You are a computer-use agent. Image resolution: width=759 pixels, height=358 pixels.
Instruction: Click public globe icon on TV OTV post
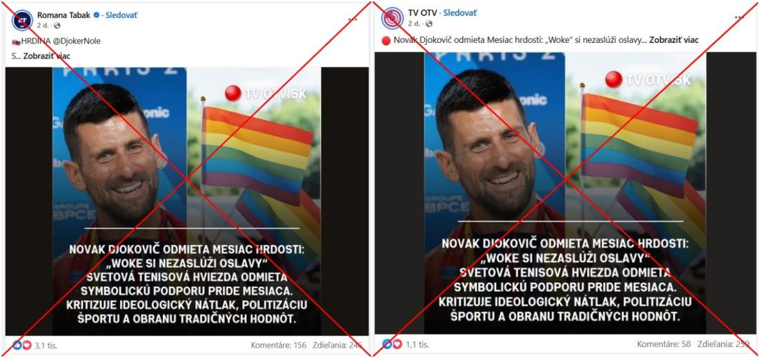point(428,23)
